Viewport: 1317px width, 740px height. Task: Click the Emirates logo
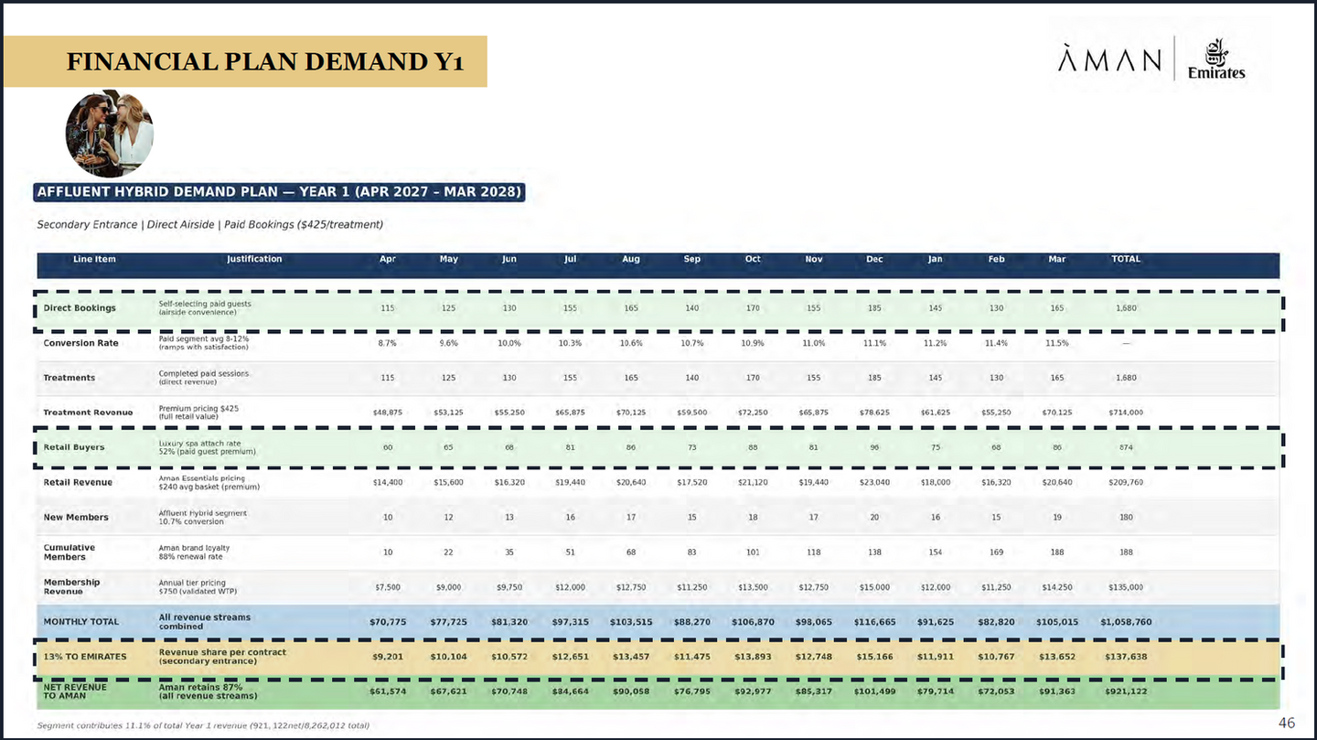point(1215,59)
